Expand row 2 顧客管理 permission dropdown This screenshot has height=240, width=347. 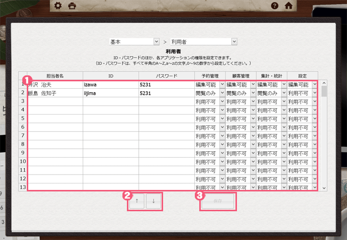(240, 93)
